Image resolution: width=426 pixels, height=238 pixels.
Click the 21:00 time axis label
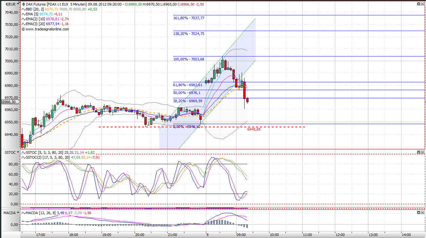click(x=173, y=235)
